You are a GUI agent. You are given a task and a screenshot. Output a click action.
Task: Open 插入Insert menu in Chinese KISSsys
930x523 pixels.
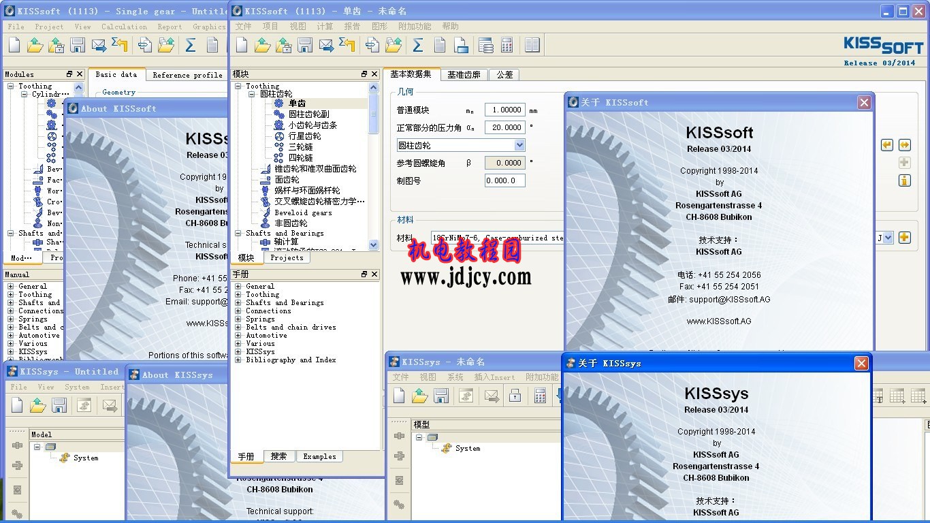click(495, 377)
